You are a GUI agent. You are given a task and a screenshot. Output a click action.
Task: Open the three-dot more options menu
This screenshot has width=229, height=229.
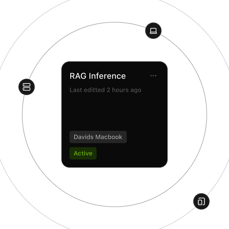[x=153, y=76]
